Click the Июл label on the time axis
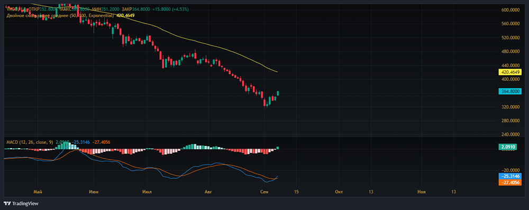This screenshot has height=210, width=529. click(x=147, y=192)
